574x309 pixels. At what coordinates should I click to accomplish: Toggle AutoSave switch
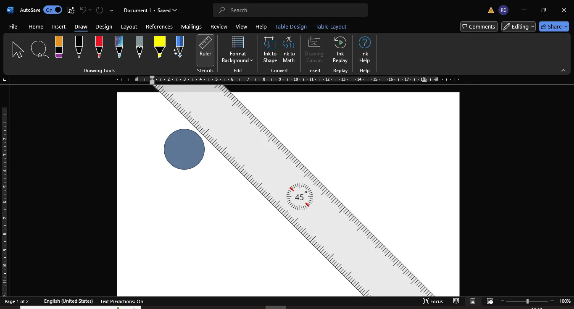click(x=53, y=10)
